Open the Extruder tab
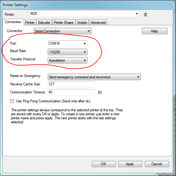This screenshot has height=176, width=176. point(44,23)
